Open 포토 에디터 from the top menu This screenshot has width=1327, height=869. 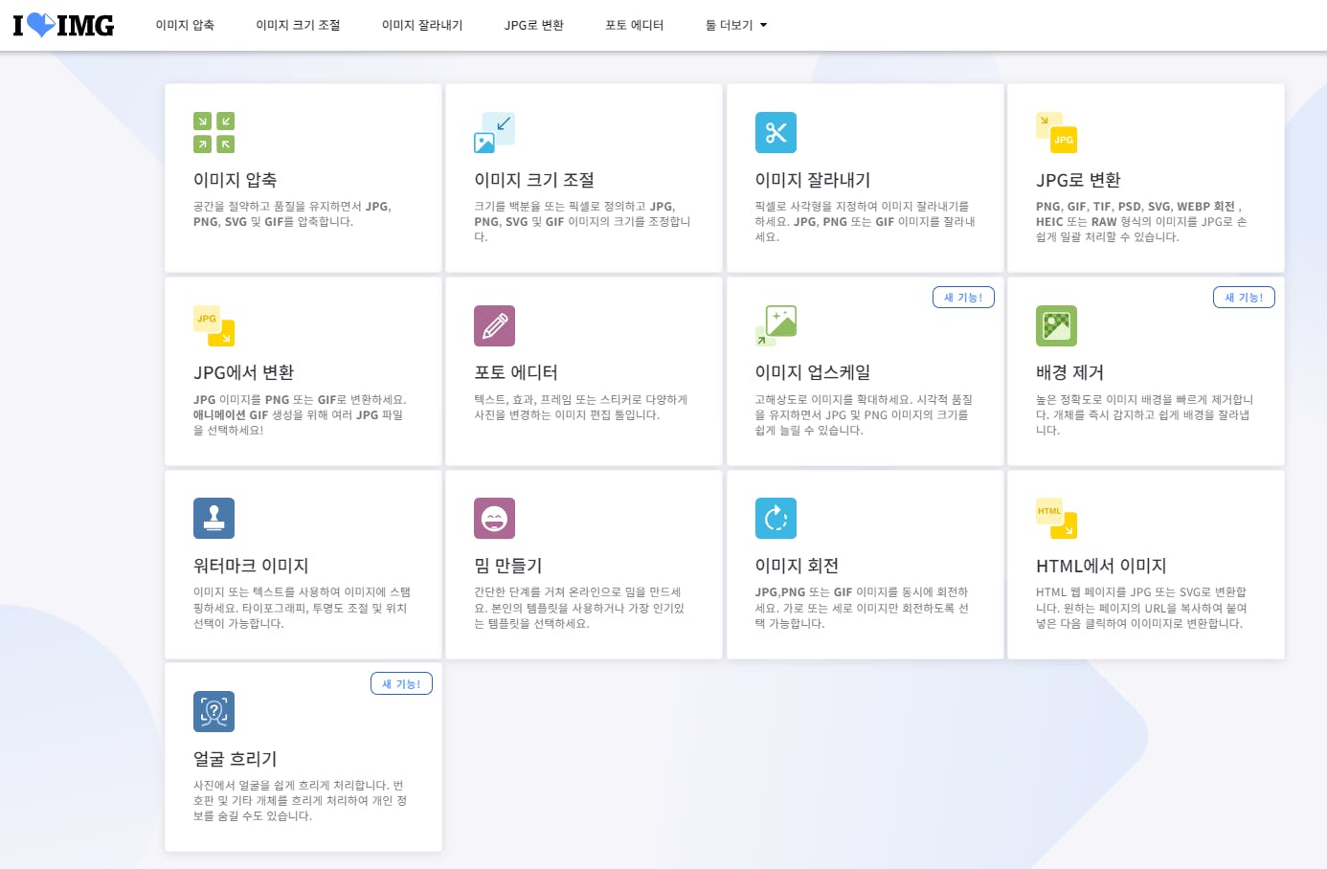click(634, 25)
